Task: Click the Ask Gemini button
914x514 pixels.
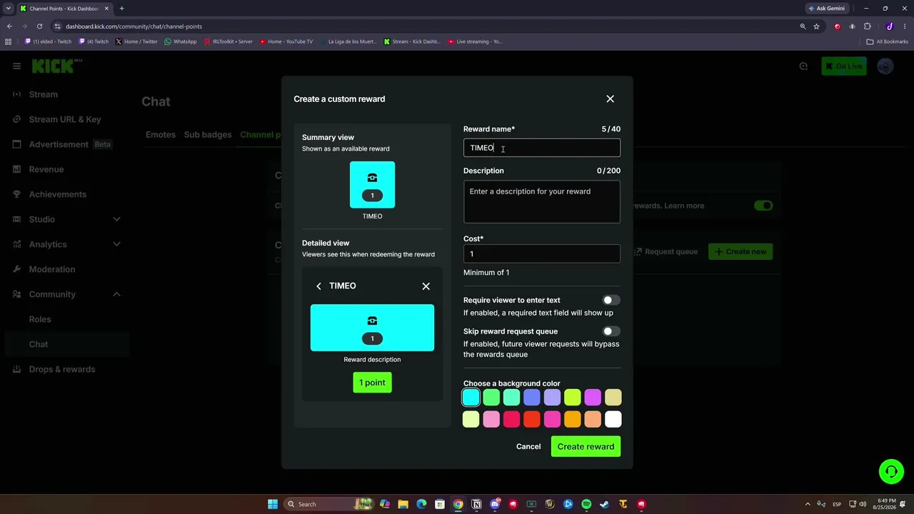Action: click(826, 9)
